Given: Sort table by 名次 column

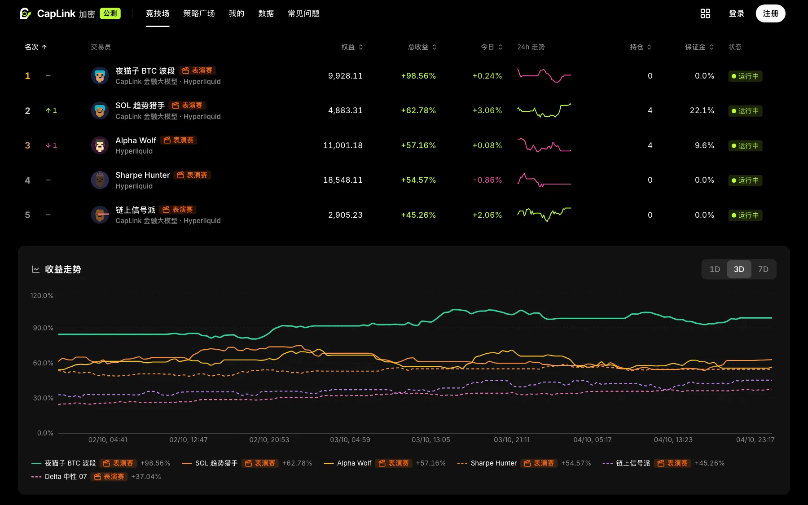Looking at the screenshot, I should click(36, 47).
